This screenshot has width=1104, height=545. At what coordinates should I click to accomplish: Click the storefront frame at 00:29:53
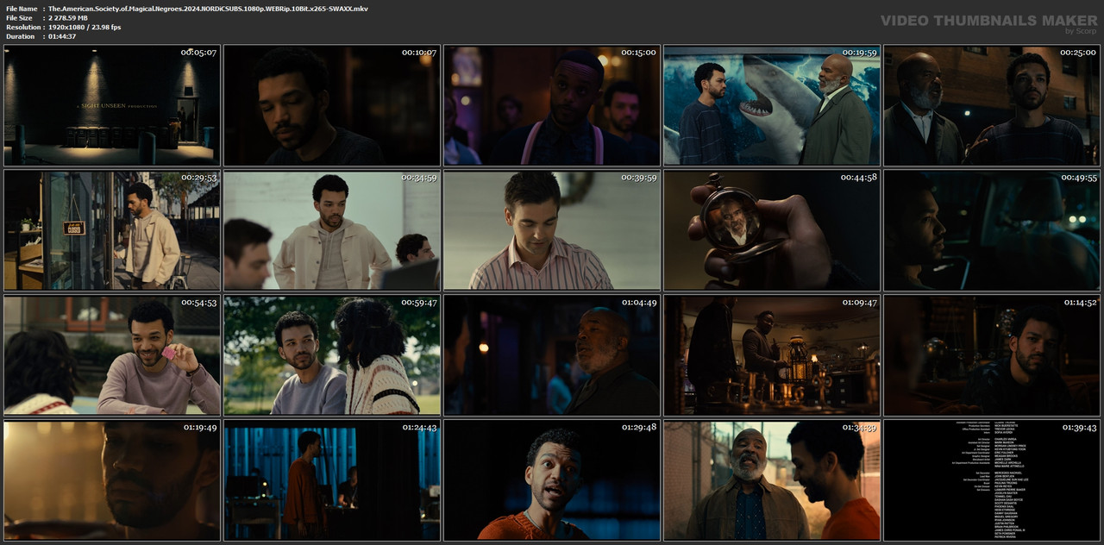click(x=112, y=230)
